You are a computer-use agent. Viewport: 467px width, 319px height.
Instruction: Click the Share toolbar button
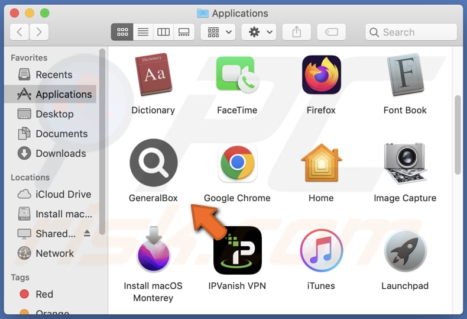pyautogui.click(x=296, y=32)
